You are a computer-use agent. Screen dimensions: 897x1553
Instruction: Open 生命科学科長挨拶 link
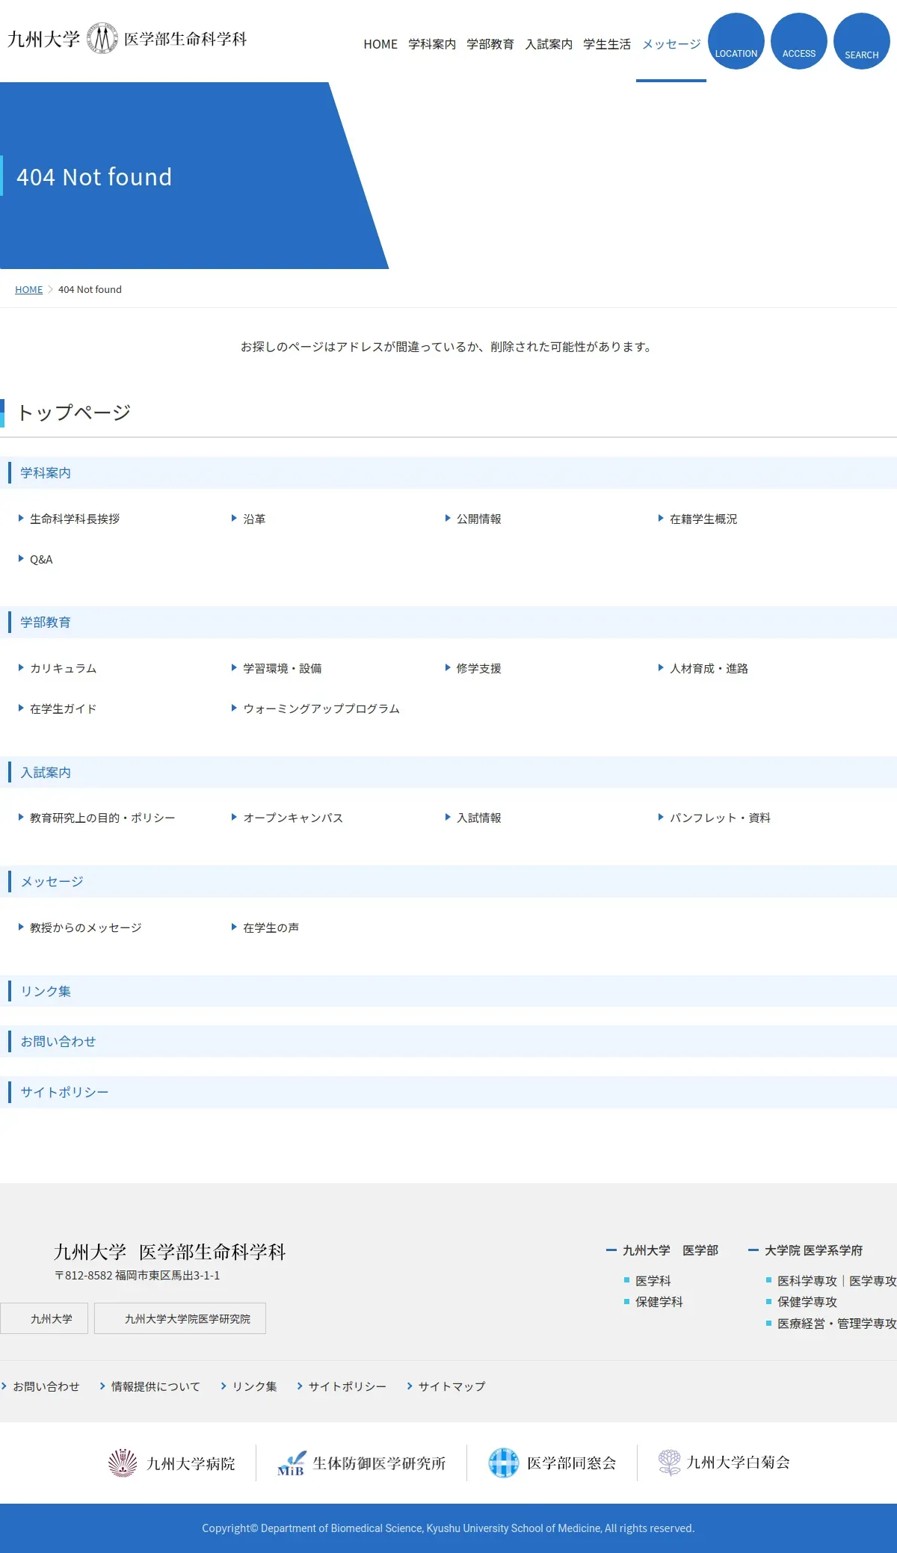75,519
